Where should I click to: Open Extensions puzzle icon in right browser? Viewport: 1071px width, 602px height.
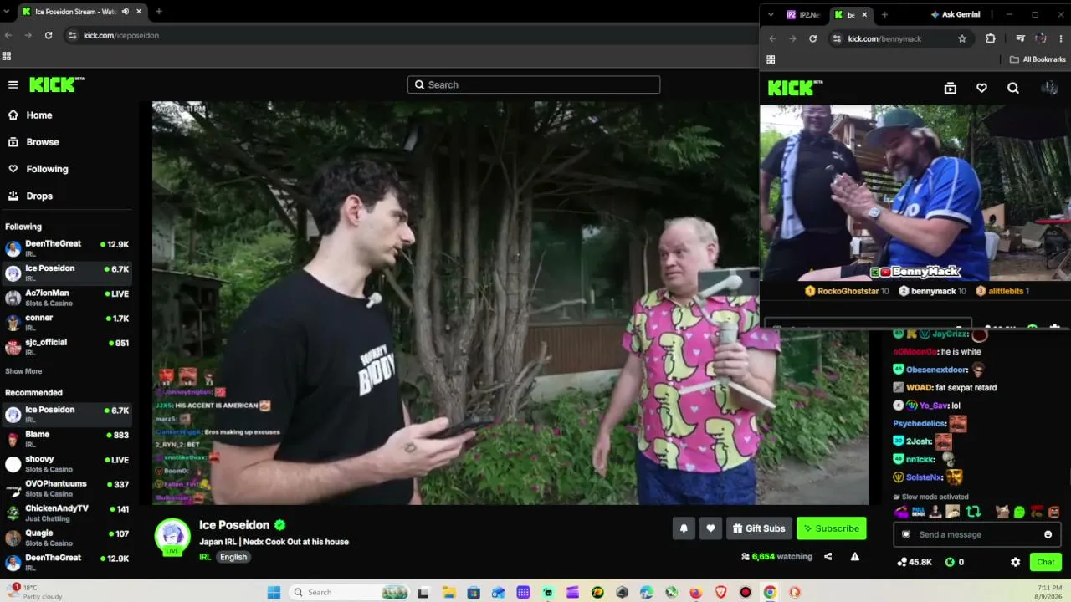tap(991, 38)
